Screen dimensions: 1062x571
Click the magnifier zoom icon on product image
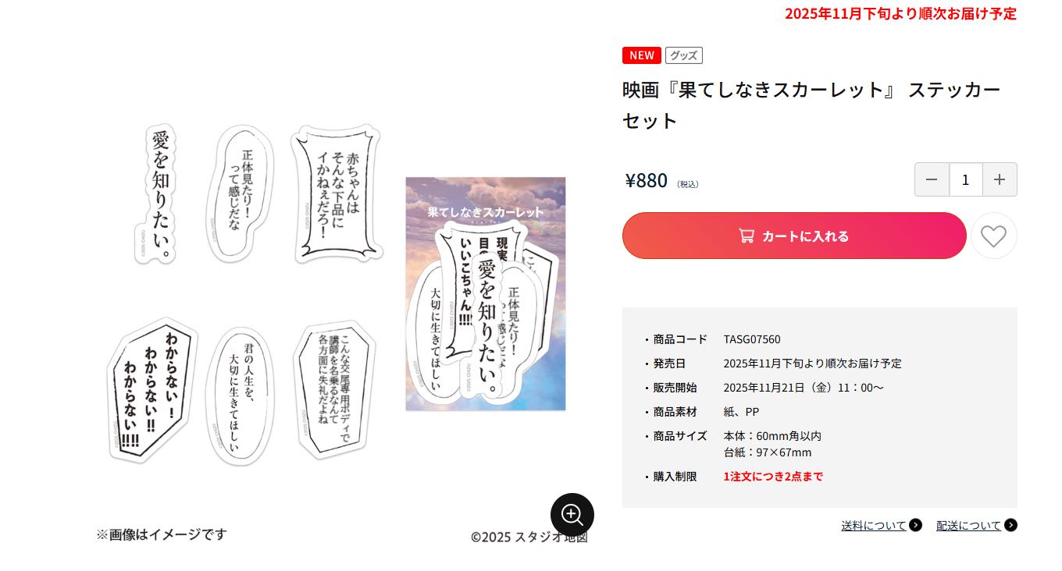tap(572, 515)
